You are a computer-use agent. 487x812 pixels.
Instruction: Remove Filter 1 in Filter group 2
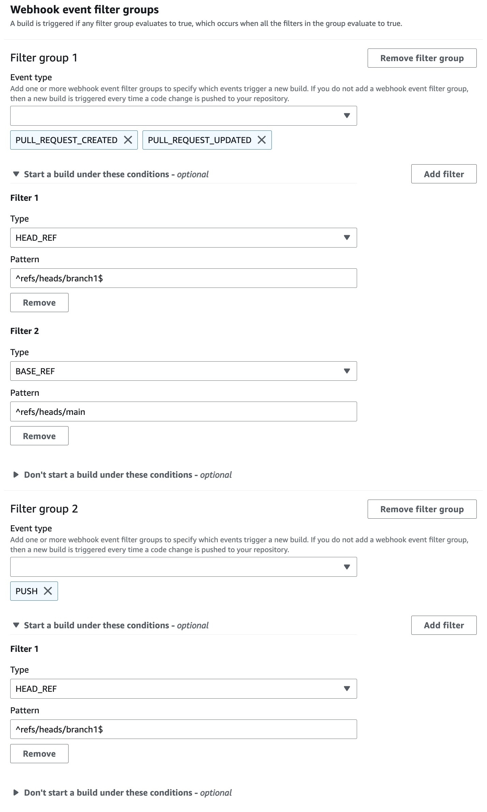(39, 754)
